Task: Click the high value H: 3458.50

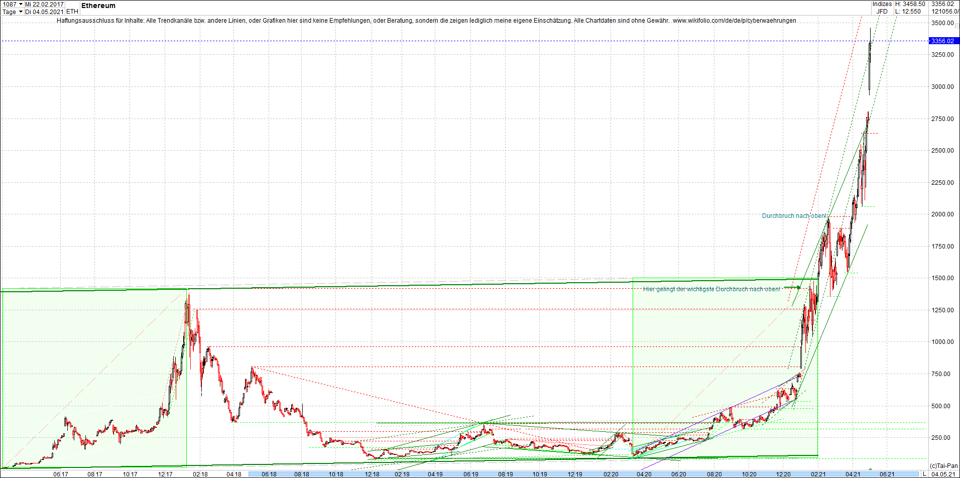Action: click(910, 4)
